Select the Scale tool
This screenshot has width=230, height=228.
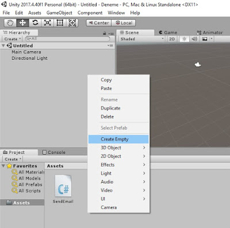click(48, 23)
